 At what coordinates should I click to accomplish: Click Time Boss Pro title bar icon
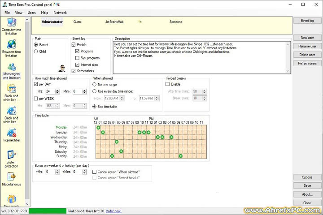[4, 4]
